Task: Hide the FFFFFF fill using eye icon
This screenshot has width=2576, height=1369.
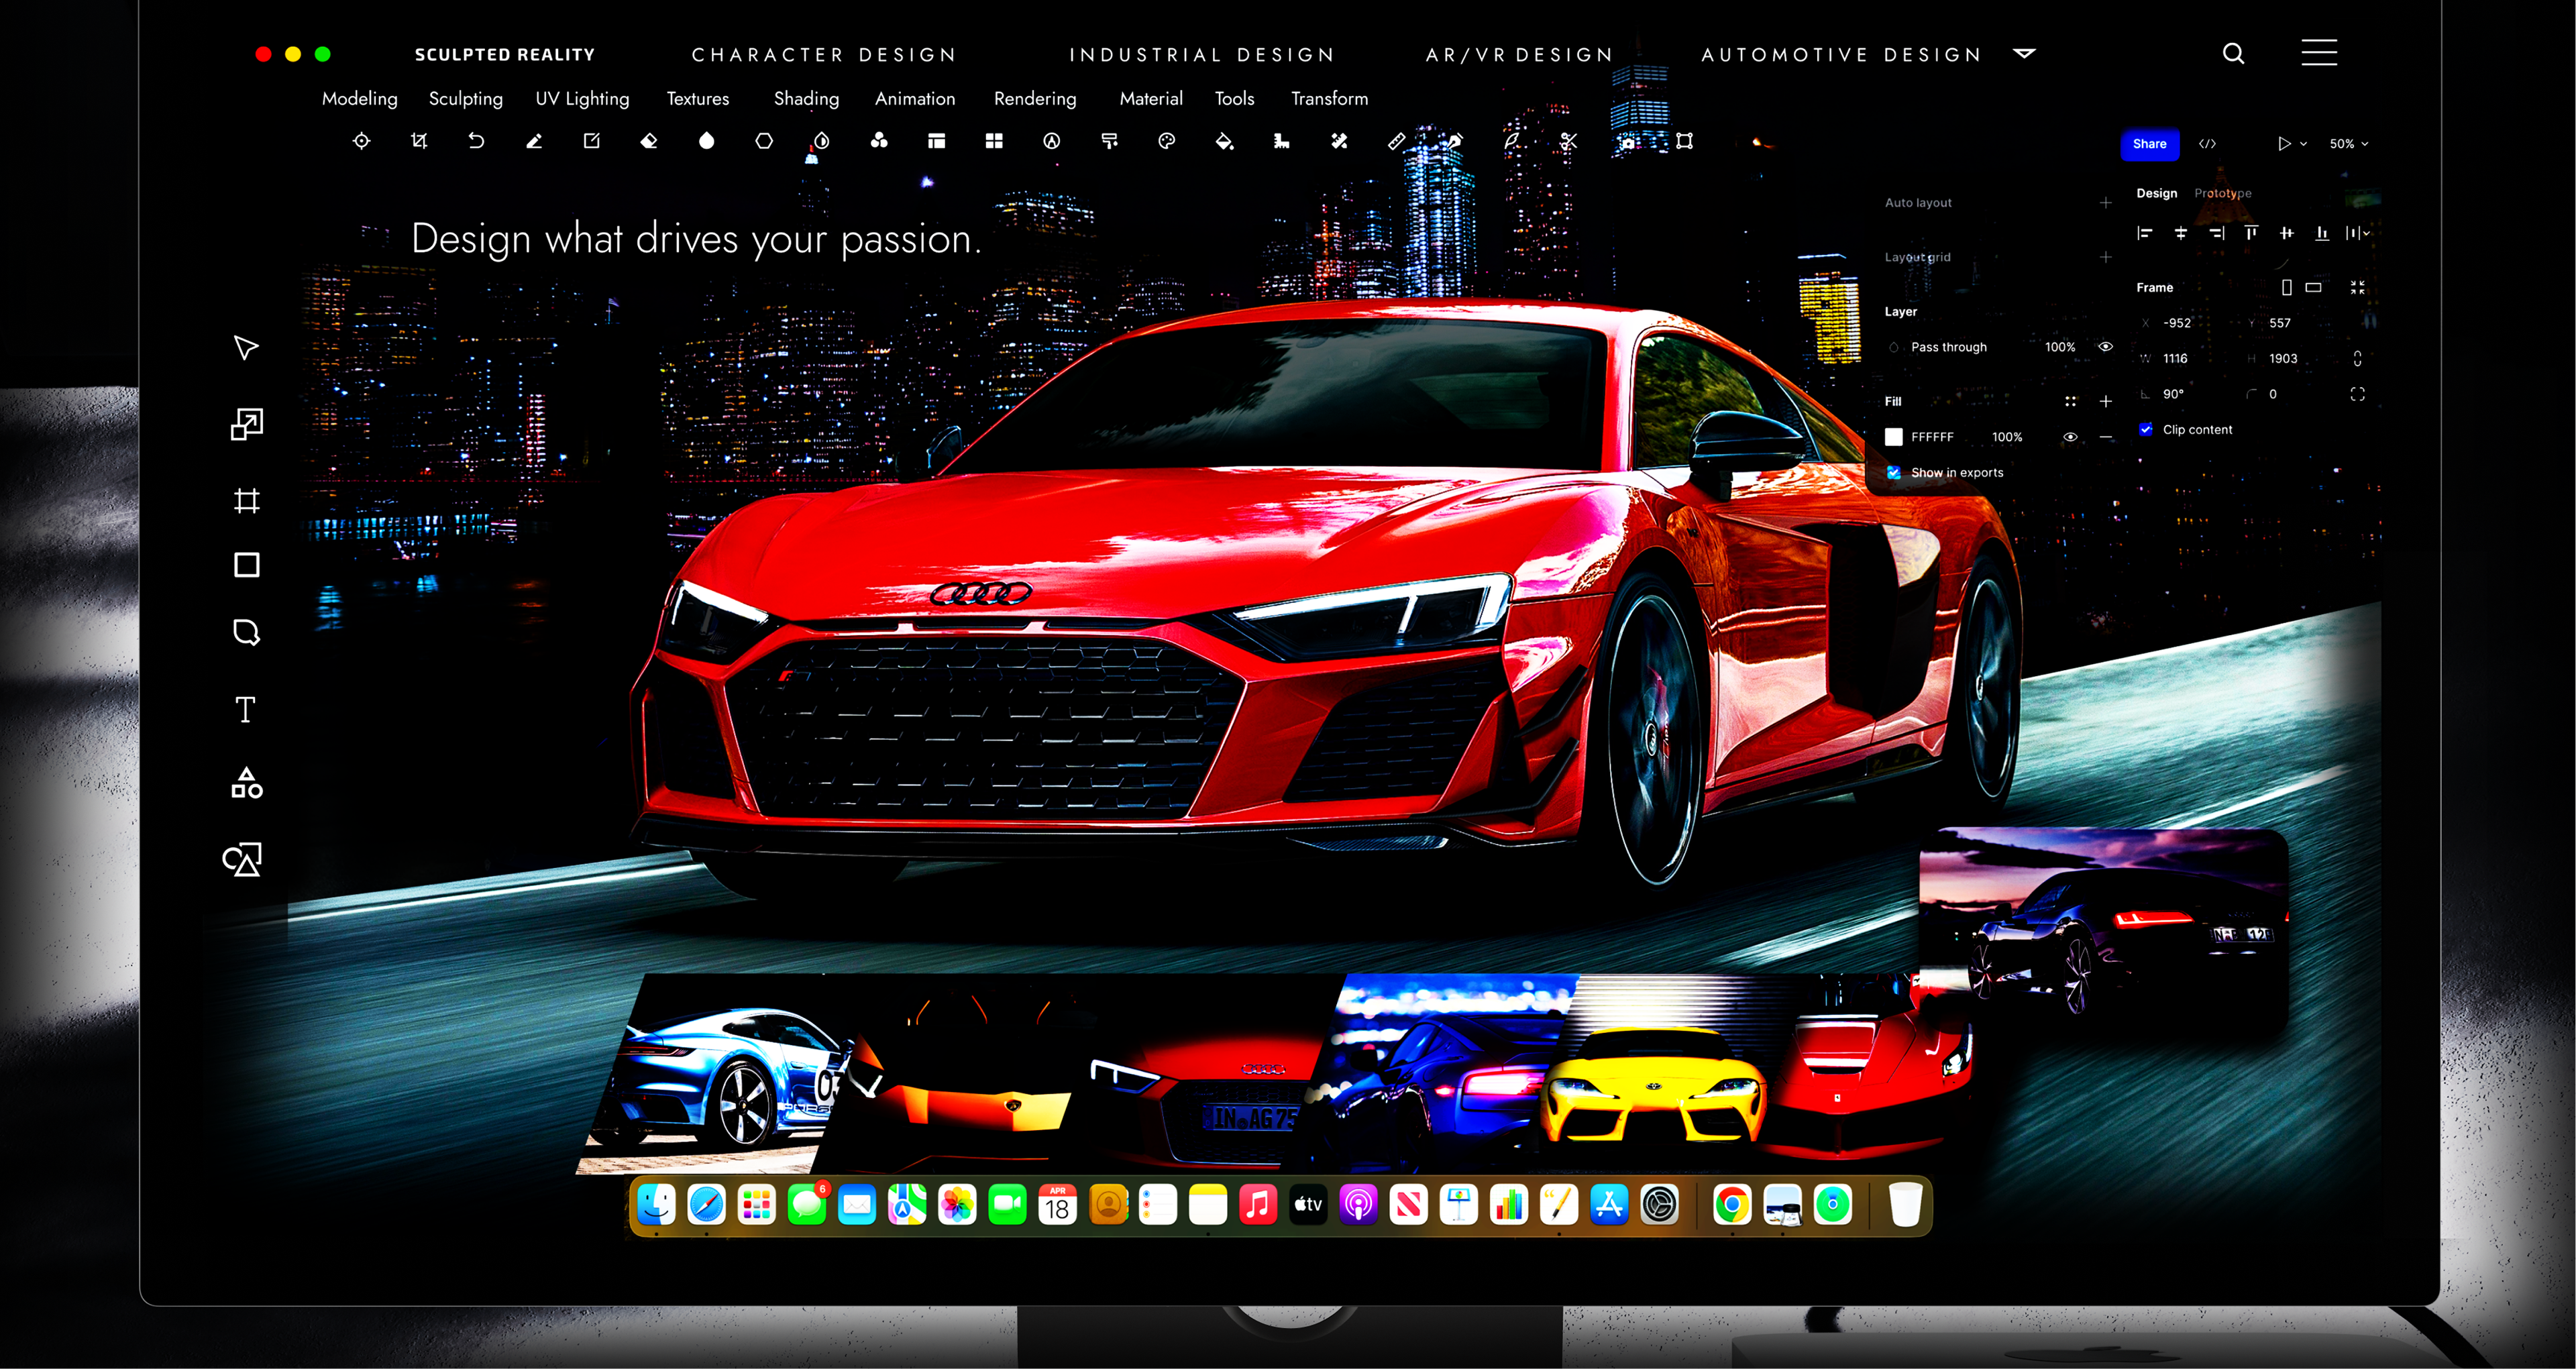Action: point(2070,437)
